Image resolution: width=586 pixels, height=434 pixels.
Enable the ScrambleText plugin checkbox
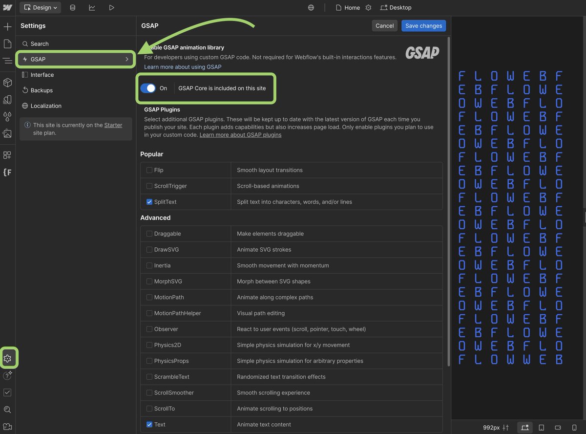coord(149,377)
